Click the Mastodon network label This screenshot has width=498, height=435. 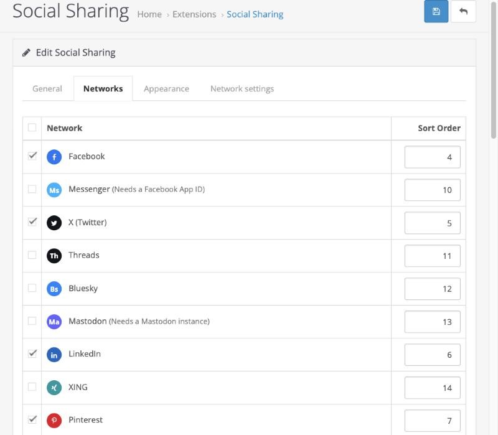click(139, 321)
